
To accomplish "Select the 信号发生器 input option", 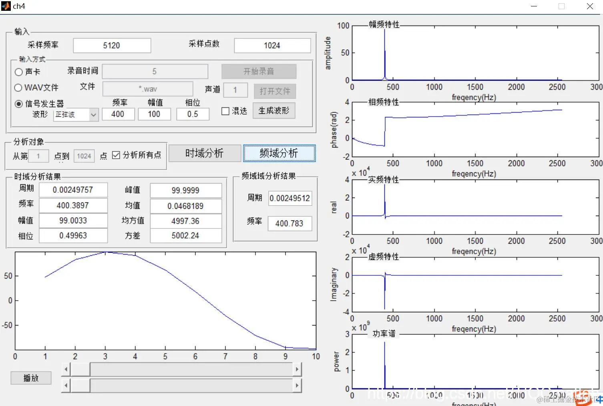I will (x=18, y=103).
